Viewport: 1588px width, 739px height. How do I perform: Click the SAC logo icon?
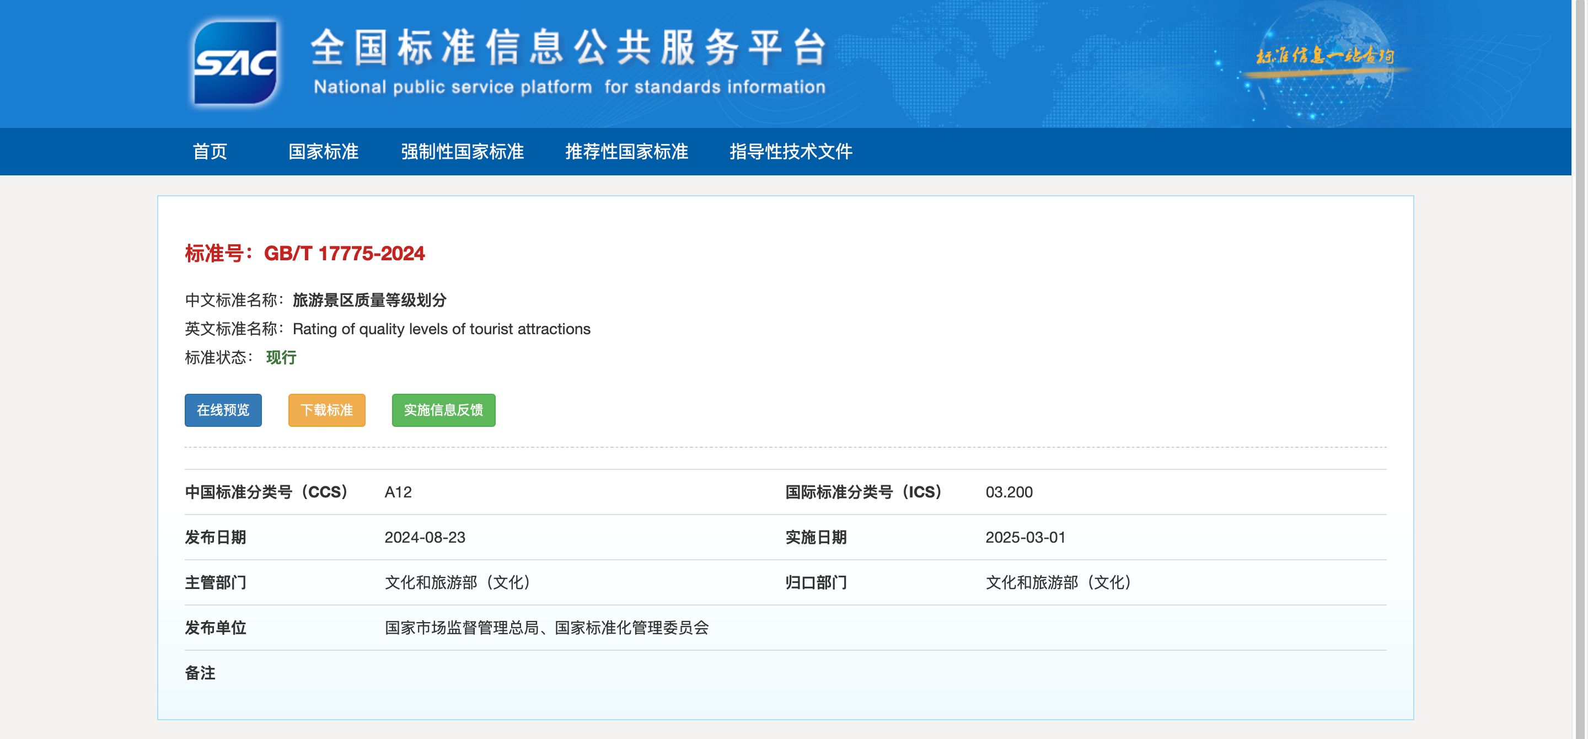tap(235, 62)
